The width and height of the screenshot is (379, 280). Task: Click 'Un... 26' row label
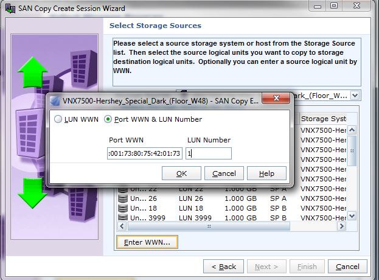pos(144,198)
